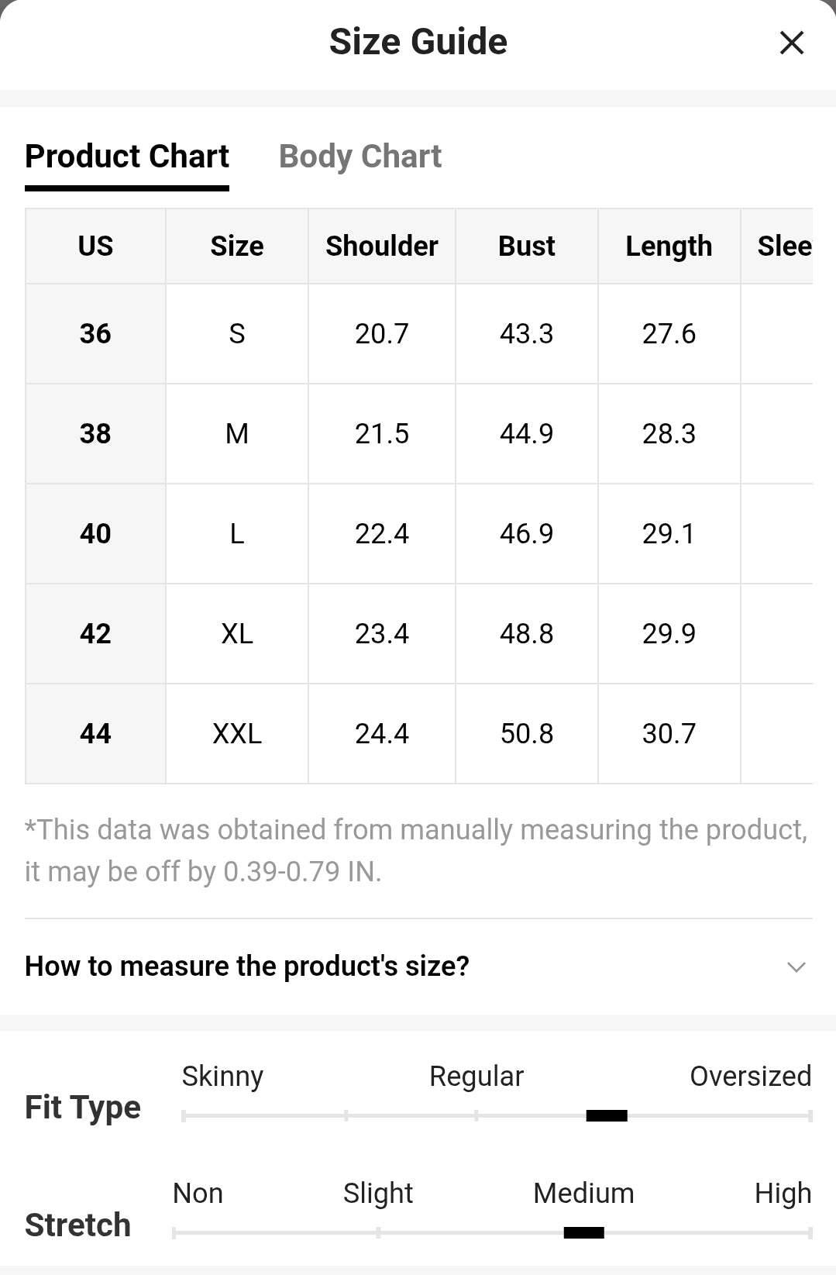Click the XXL size cell

click(x=237, y=733)
